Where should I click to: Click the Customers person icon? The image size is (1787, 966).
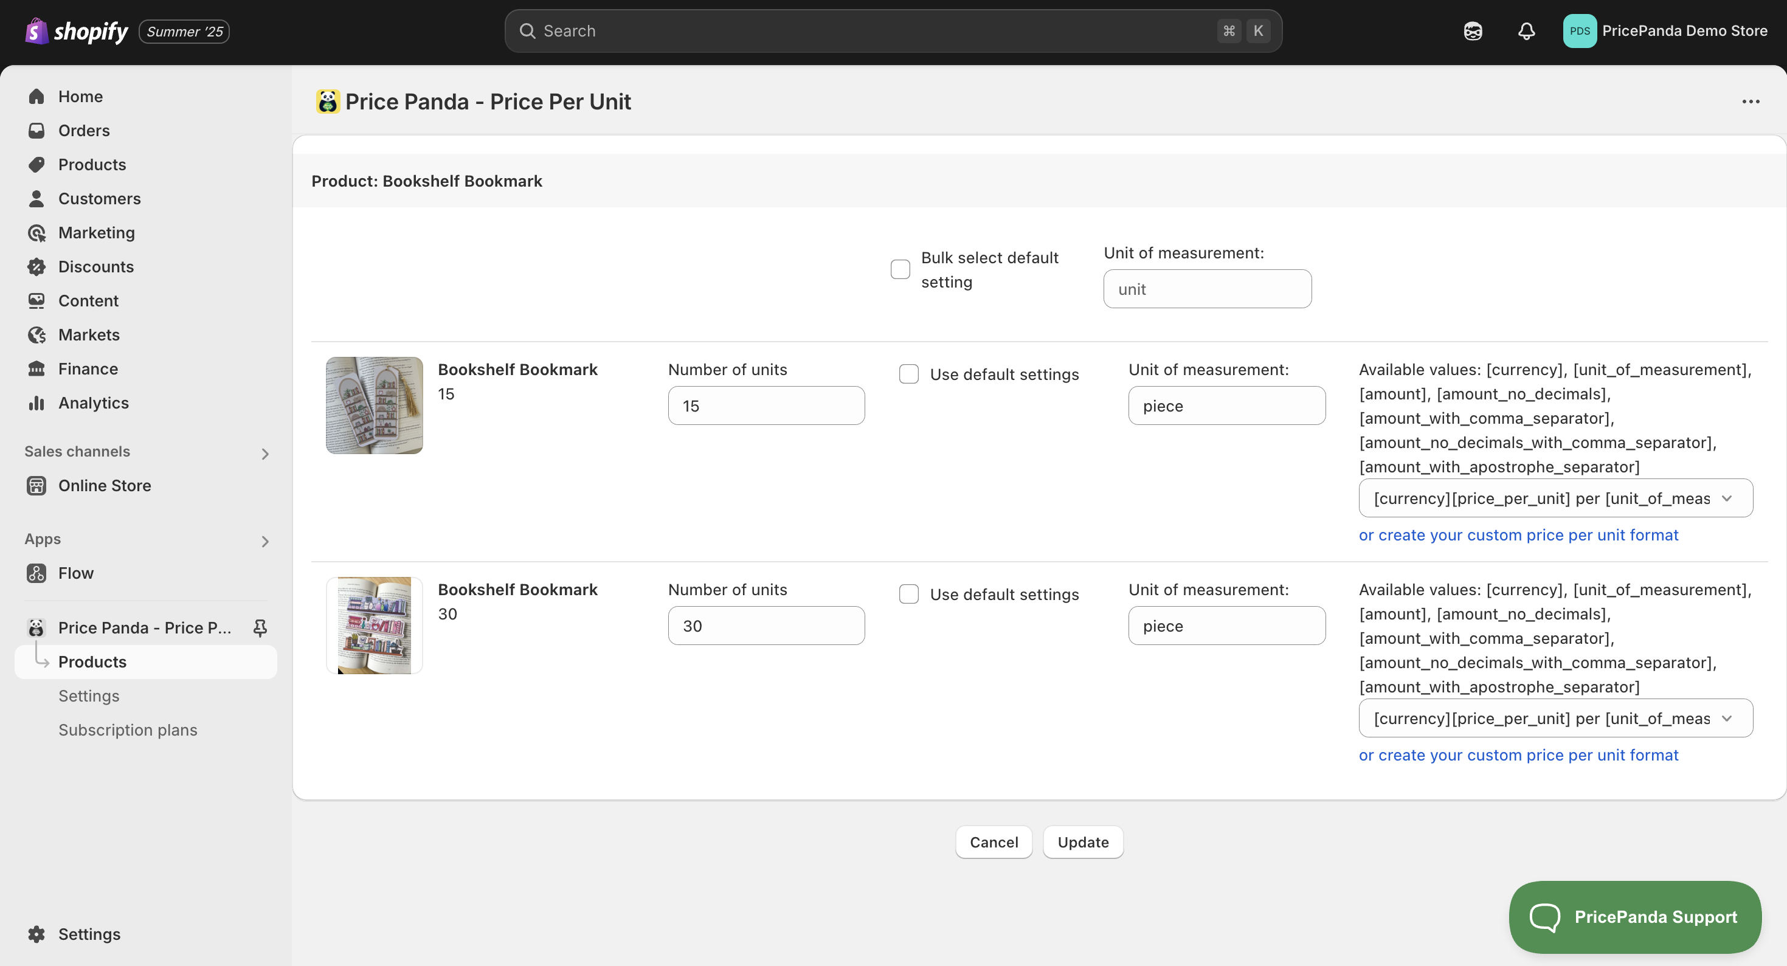pos(36,198)
